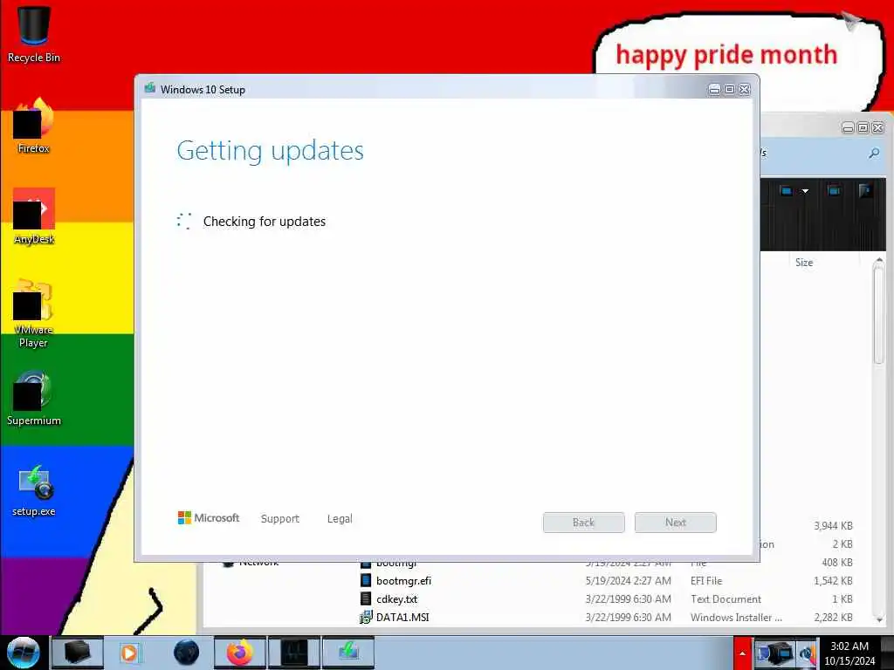The height and width of the screenshot is (670, 894).
Task: Click the Explorer scrollbar down arrow
Action: coord(878,619)
